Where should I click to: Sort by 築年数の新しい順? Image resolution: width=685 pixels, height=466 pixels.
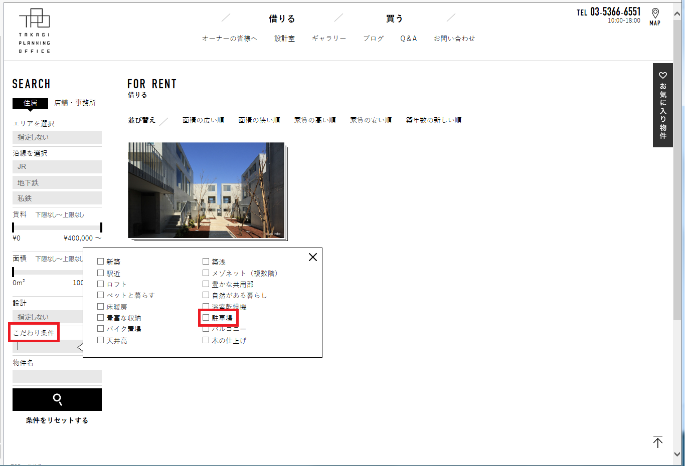tap(434, 120)
